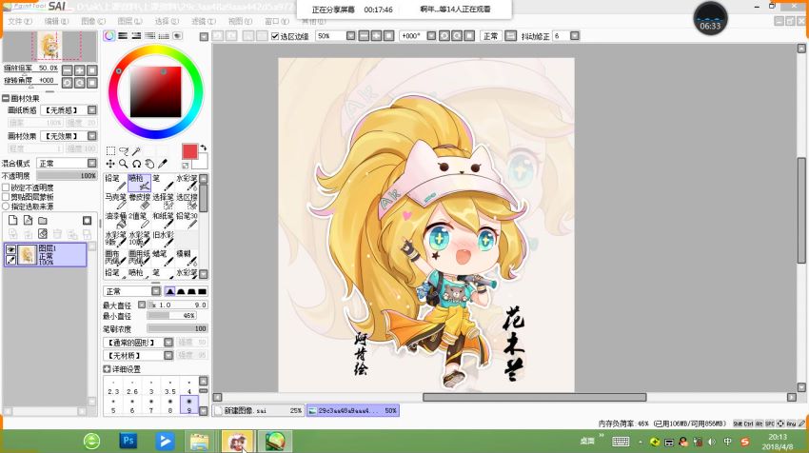Image resolution: width=809 pixels, height=453 pixels.
Task: Select the magic wand tool
Action: coord(136,150)
